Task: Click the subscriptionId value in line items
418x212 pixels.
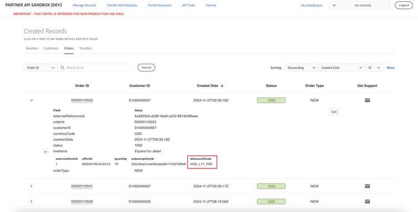Action: (x=158, y=164)
